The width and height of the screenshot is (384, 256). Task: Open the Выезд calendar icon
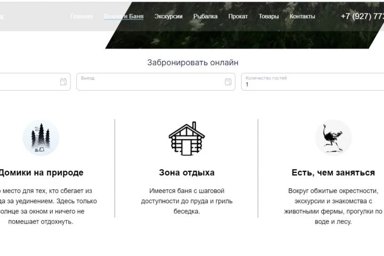[228, 82]
